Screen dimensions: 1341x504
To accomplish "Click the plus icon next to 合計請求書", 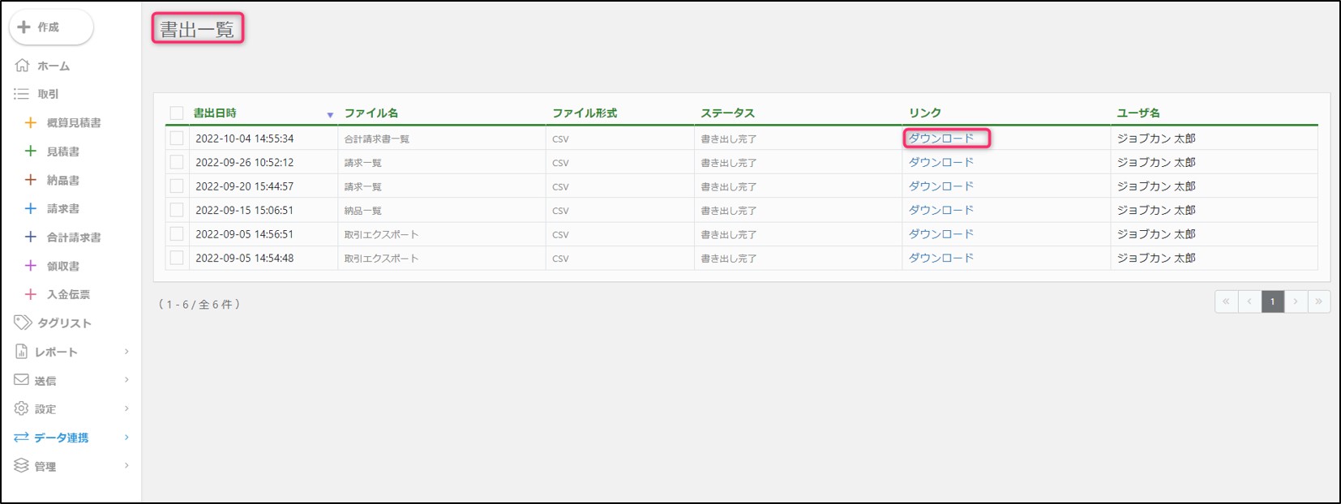I will [31, 237].
